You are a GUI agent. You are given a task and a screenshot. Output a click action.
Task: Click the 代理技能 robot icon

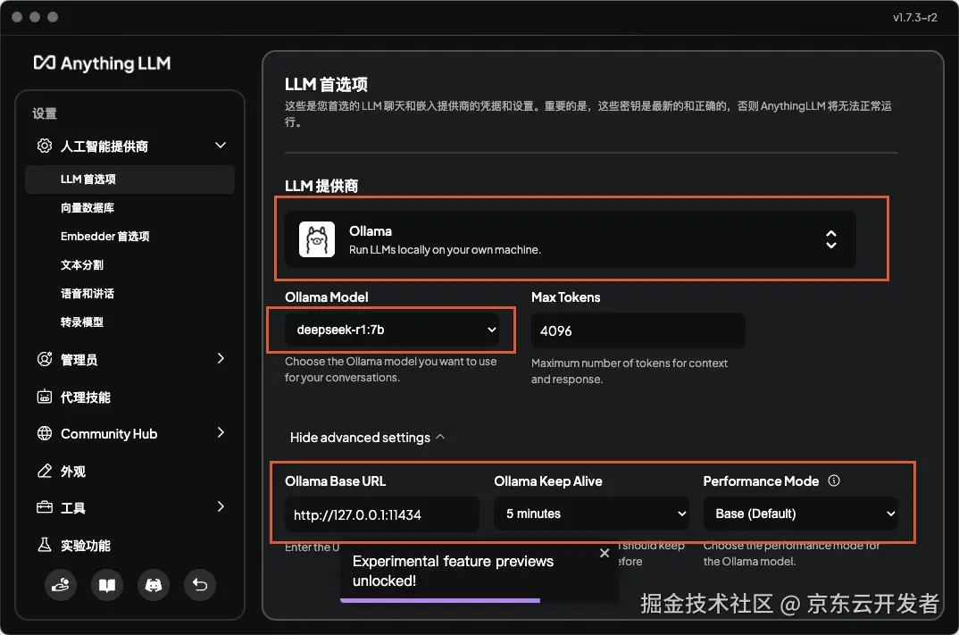click(x=45, y=397)
